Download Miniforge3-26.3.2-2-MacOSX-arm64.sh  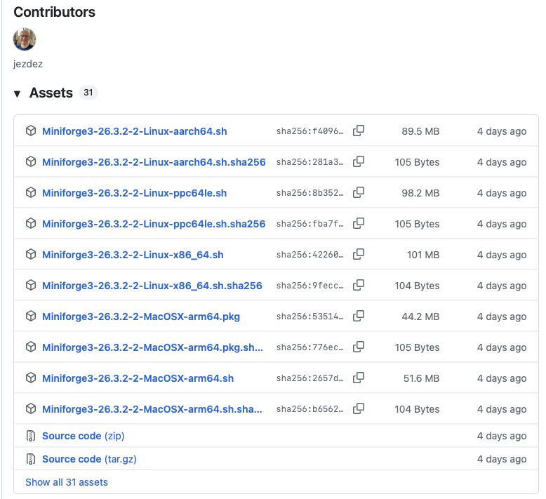click(138, 378)
